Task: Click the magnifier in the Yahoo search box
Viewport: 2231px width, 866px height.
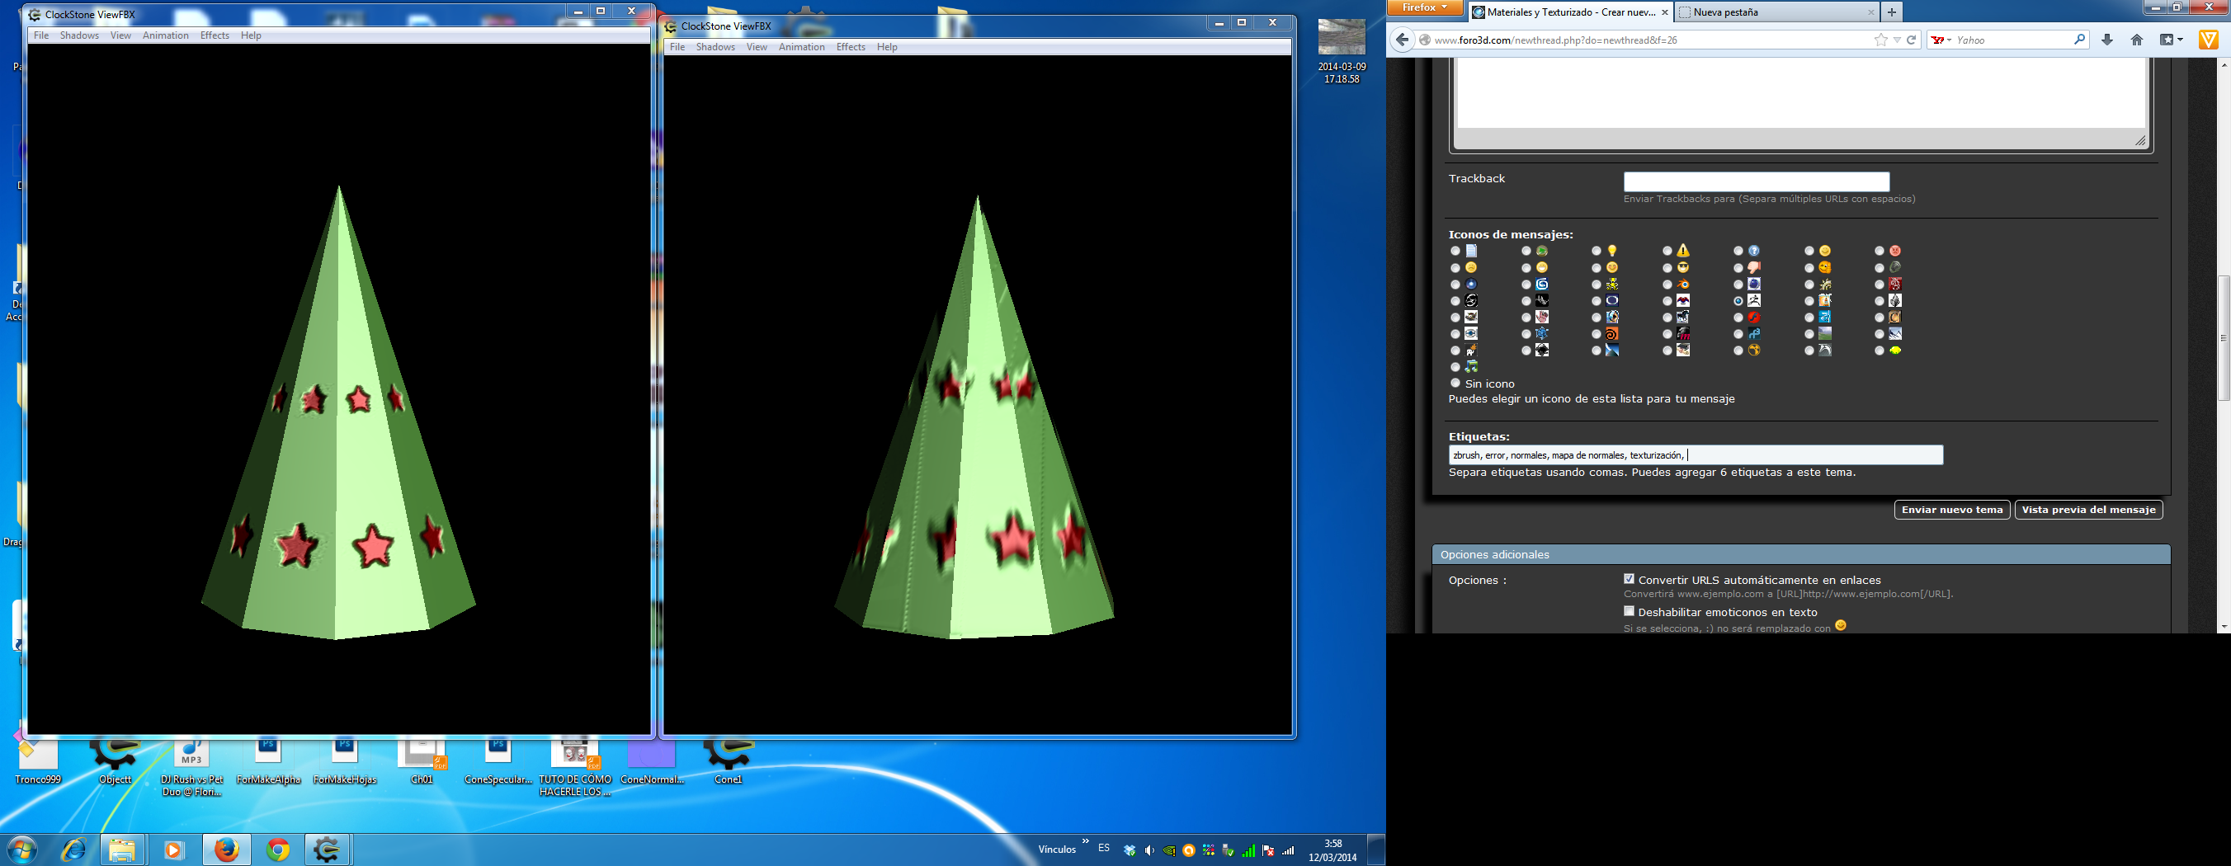Action: (2078, 40)
